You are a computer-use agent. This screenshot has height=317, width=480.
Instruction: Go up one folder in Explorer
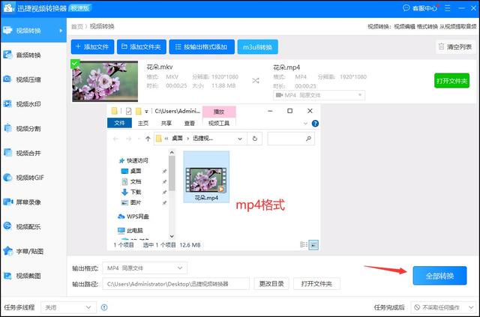click(148, 139)
